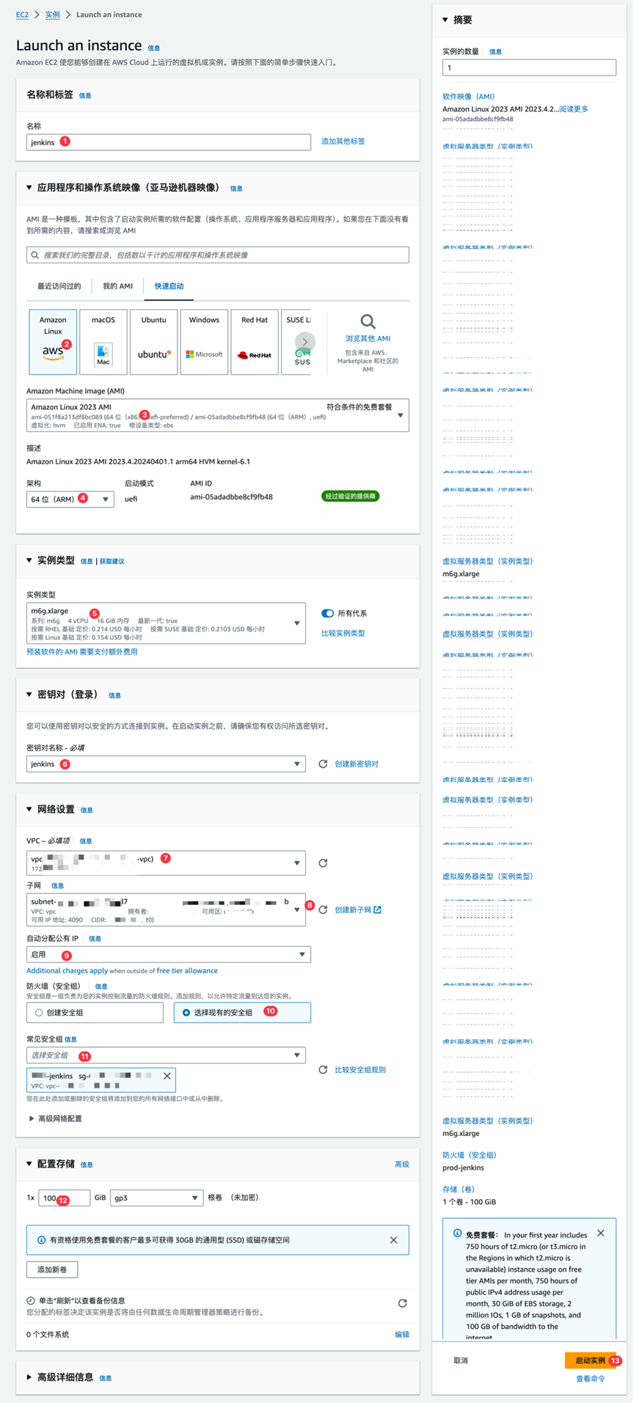633x1403 pixels.
Task: Click the add new volume button
Action: tap(52, 1270)
